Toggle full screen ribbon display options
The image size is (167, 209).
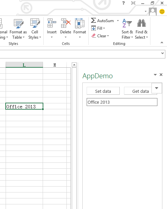click(133, 3)
